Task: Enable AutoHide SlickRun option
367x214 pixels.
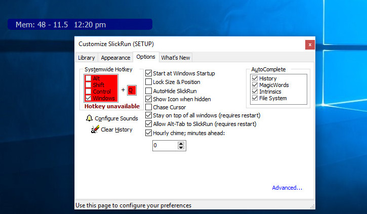Action: pos(148,91)
